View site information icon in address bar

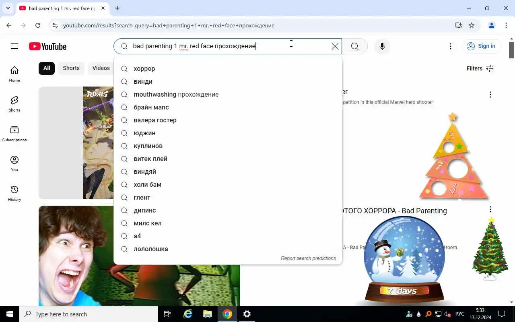[x=55, y=25]
